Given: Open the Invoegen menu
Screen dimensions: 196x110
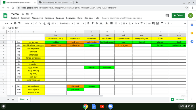Looking at the screenshot, I should pyautogui.click(x=49, y=18).
